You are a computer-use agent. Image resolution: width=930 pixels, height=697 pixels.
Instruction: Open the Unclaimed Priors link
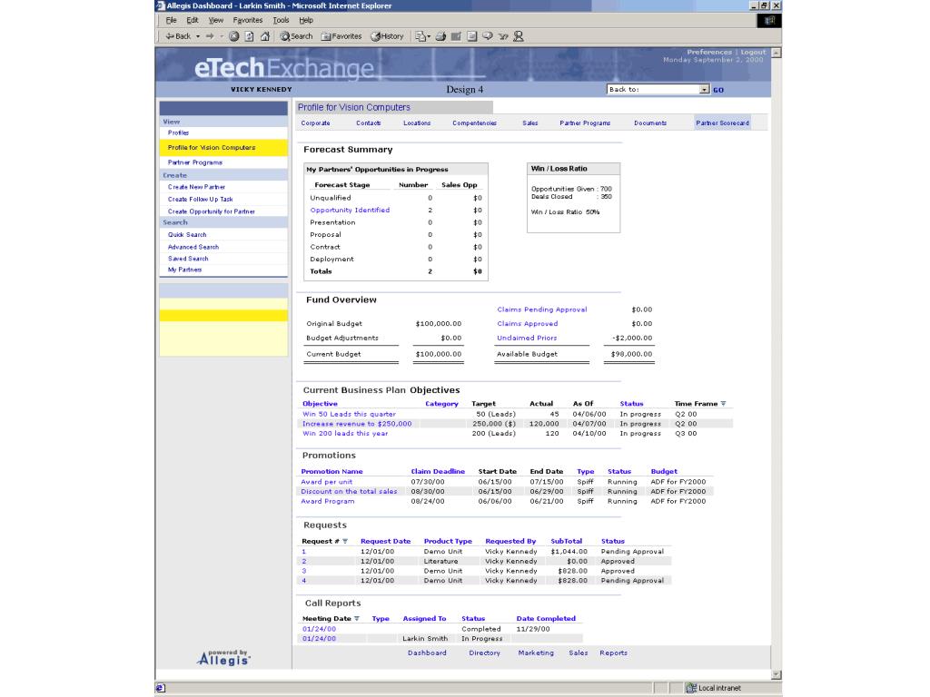pos(527,338)
